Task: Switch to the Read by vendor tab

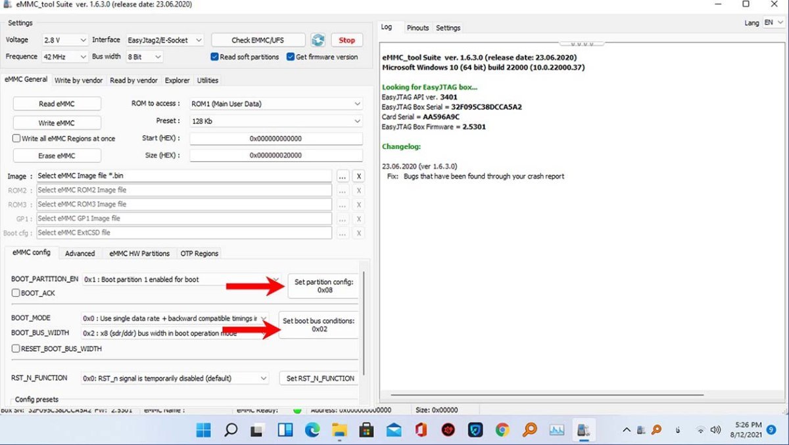Action: 133,80
